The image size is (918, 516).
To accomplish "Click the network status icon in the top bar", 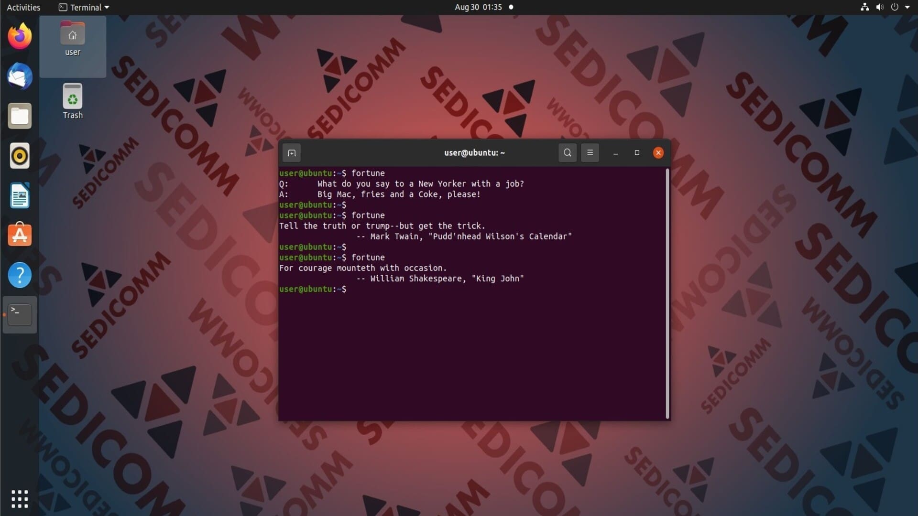I will [864, 7].
